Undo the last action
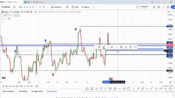Image resolution: width=175 pixels, height=98 pixels. (94, 7)
